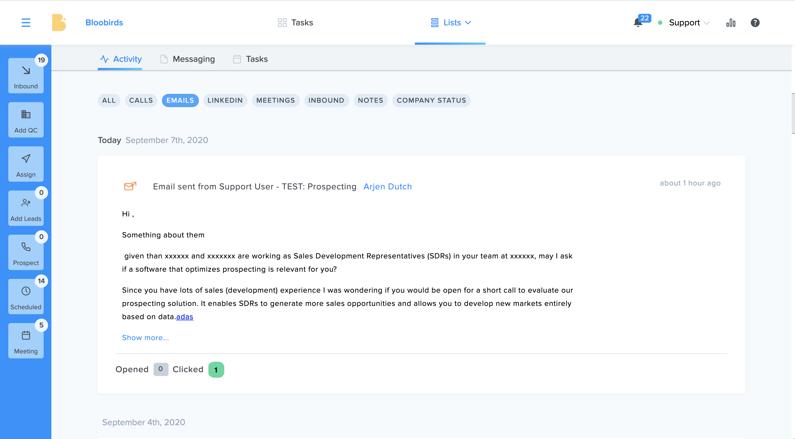Click the page vertical scrollbar thumb

[x=793, y=113]
